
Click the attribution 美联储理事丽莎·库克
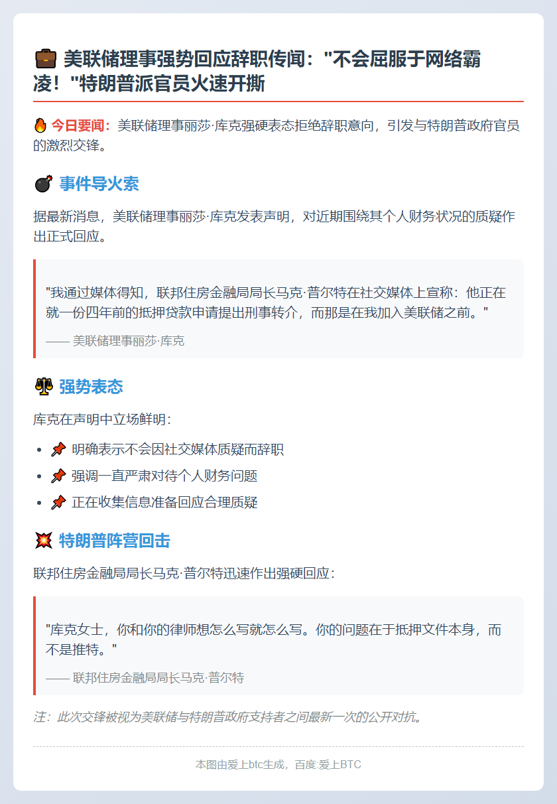[x=115, y=341]
